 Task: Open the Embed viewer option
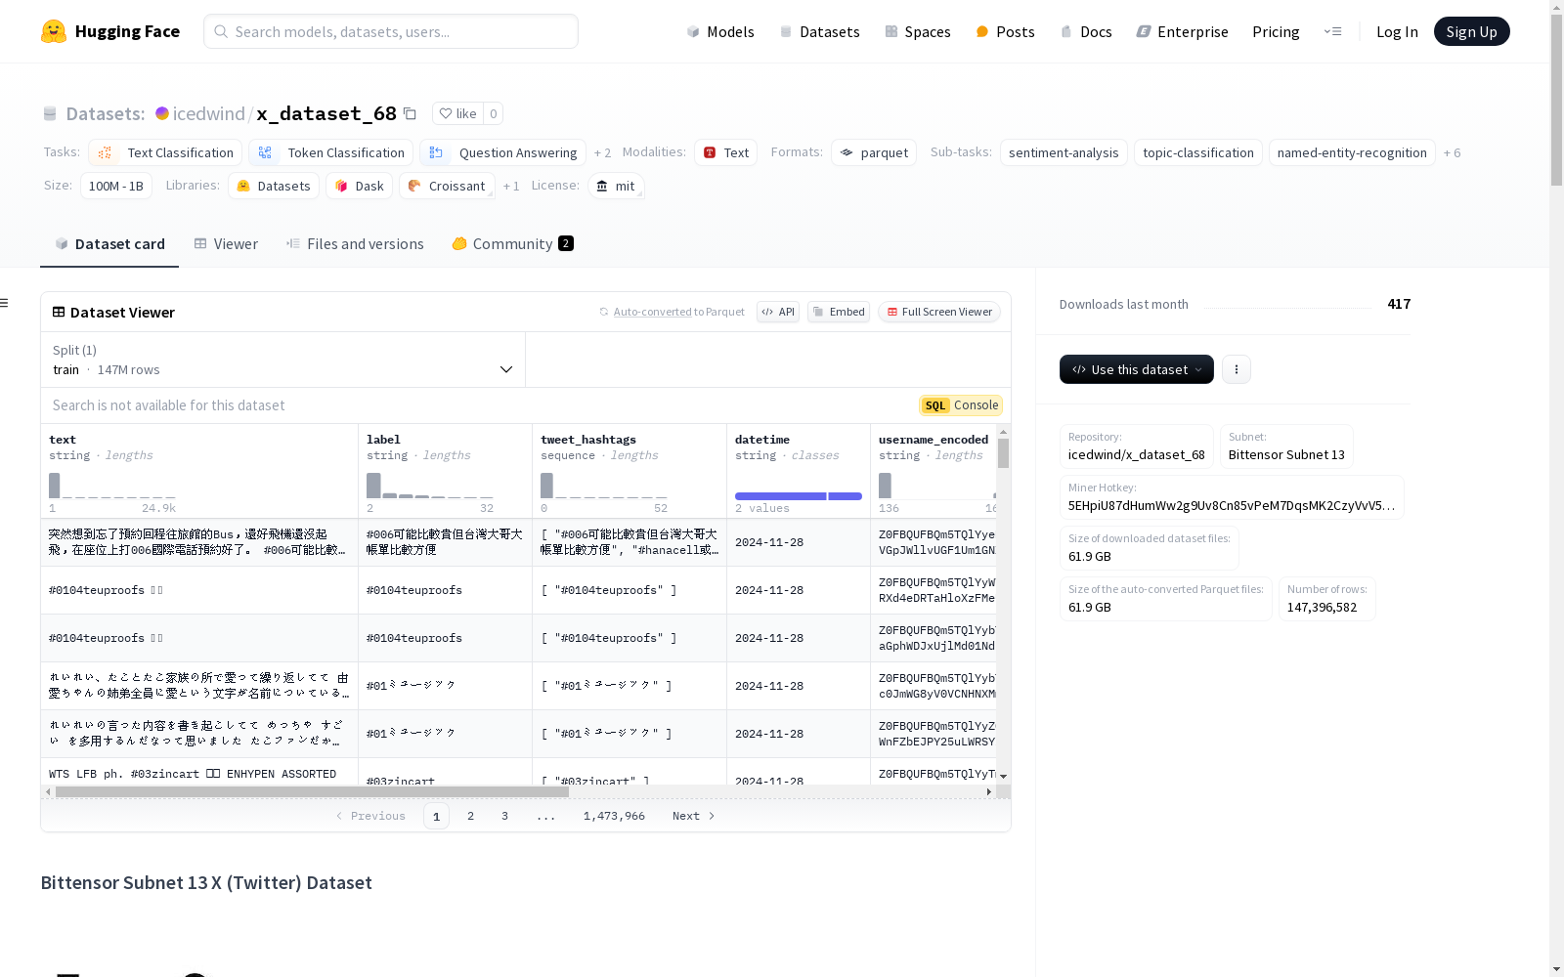pyautogui.click(x=839, y=312)
